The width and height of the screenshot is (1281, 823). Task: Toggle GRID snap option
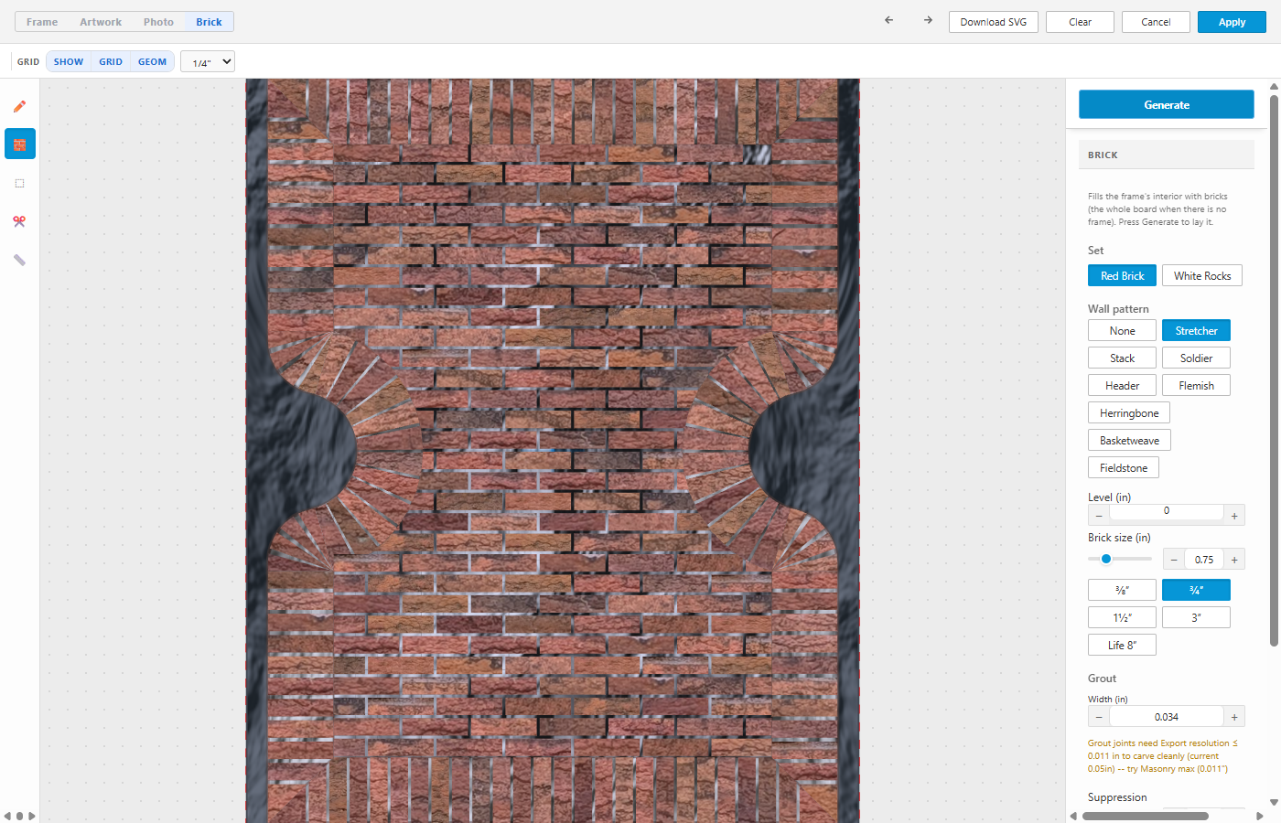pos(111,61)
